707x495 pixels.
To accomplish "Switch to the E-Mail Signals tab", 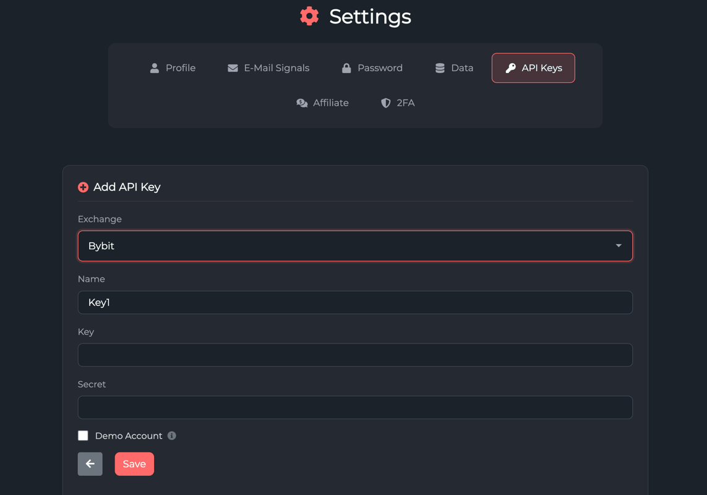I will pyautogui.click(x=268, y=68).
